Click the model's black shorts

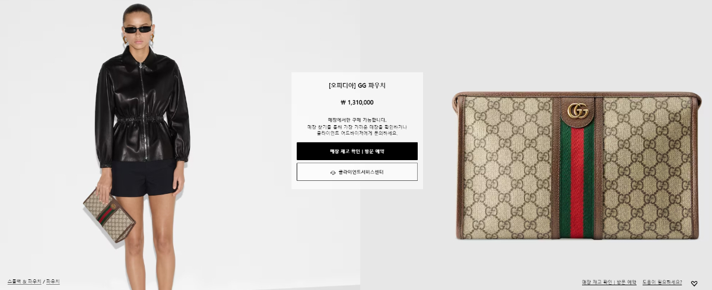pos(144,178)
